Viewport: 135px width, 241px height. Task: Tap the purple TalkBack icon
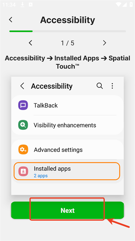(x=23, y=105)
